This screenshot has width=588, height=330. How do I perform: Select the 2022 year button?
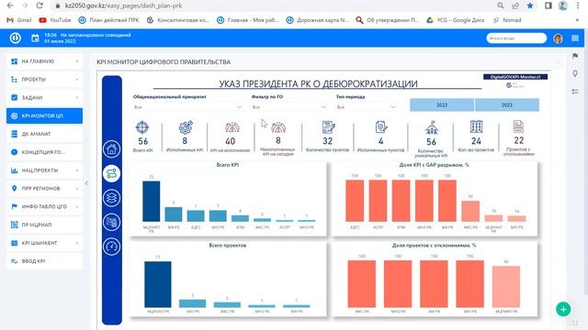click(442, 105)
